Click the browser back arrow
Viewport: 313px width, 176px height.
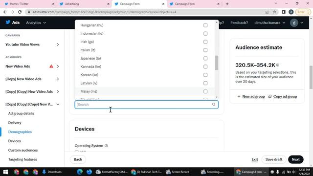click(x=5, y=12)
